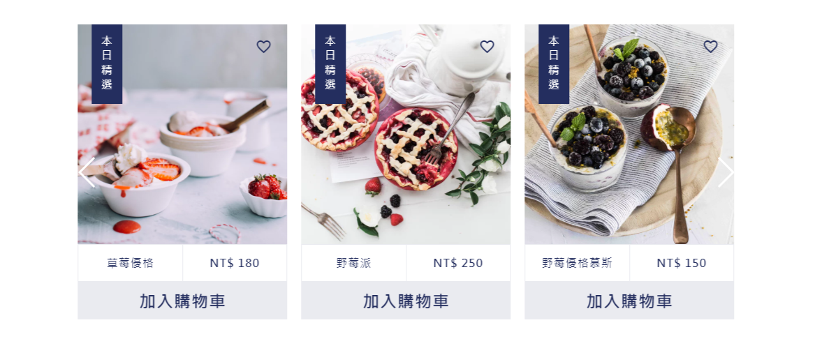Click the NT$ 150 price label
Screen dimensions: 822x348
(x=682, y=263)
